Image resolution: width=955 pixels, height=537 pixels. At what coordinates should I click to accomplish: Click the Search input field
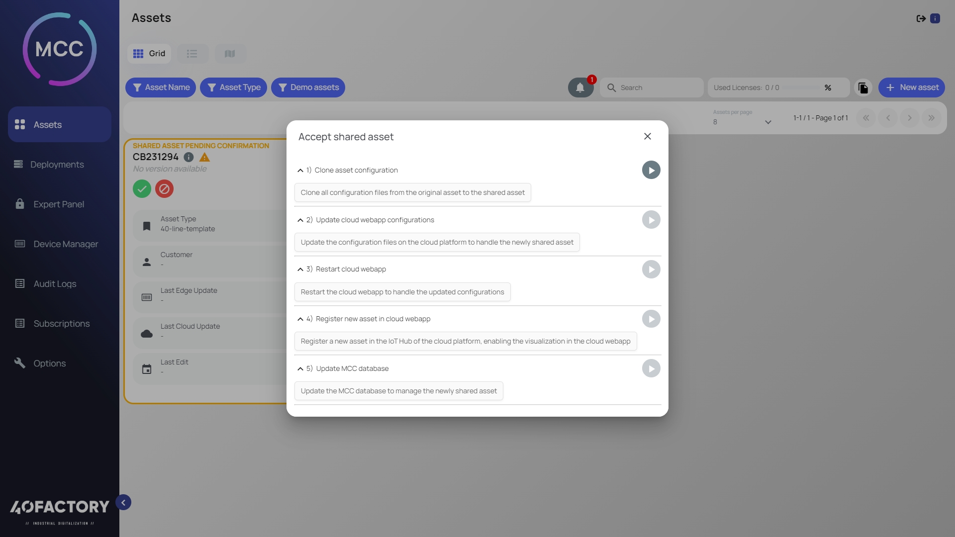pyautogui.click(x=658, y=88)
